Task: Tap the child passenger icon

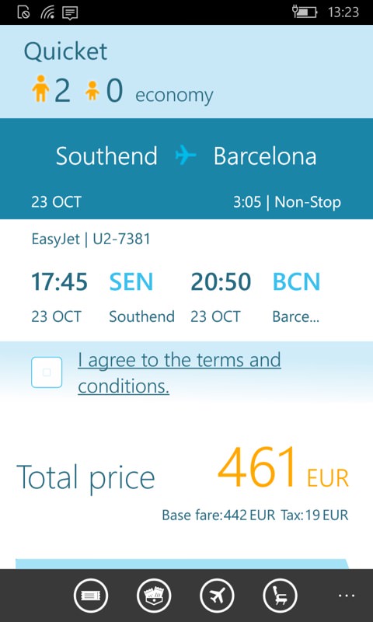Action: click(x=92, y=91)
